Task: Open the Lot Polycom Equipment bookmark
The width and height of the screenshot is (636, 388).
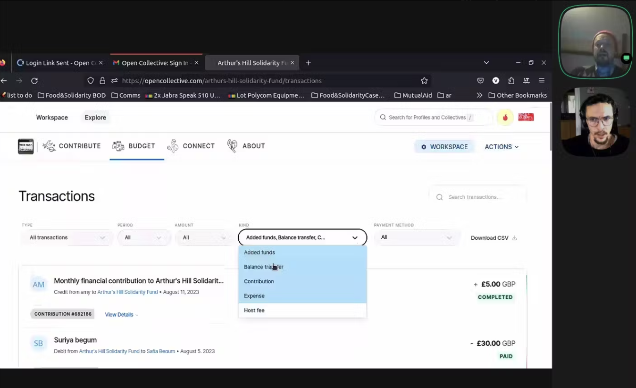Action: point(266,95)
